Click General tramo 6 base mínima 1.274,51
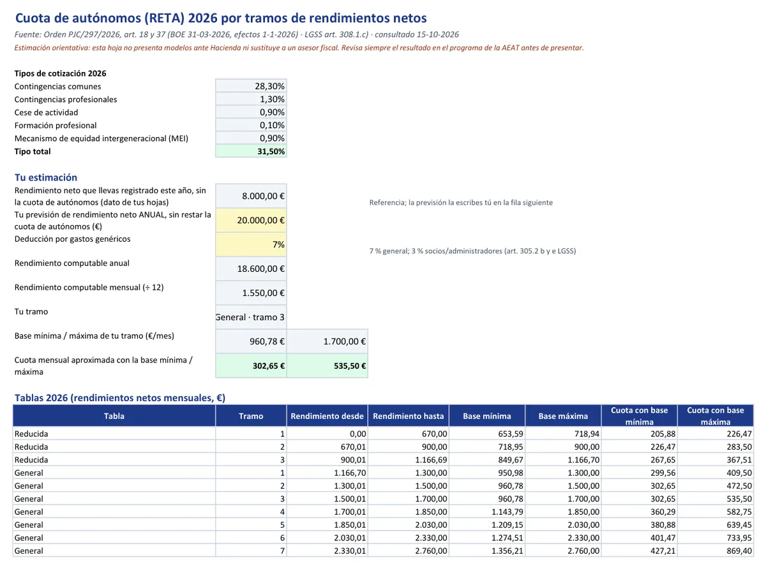766x569 pixels. click(x=487, y=538)
